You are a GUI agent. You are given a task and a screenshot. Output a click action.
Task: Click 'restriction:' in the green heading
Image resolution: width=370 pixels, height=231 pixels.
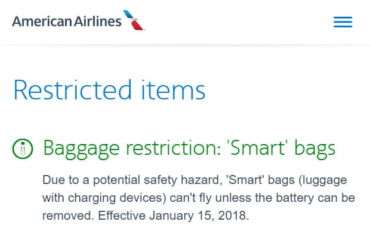[x=173, y=148]
